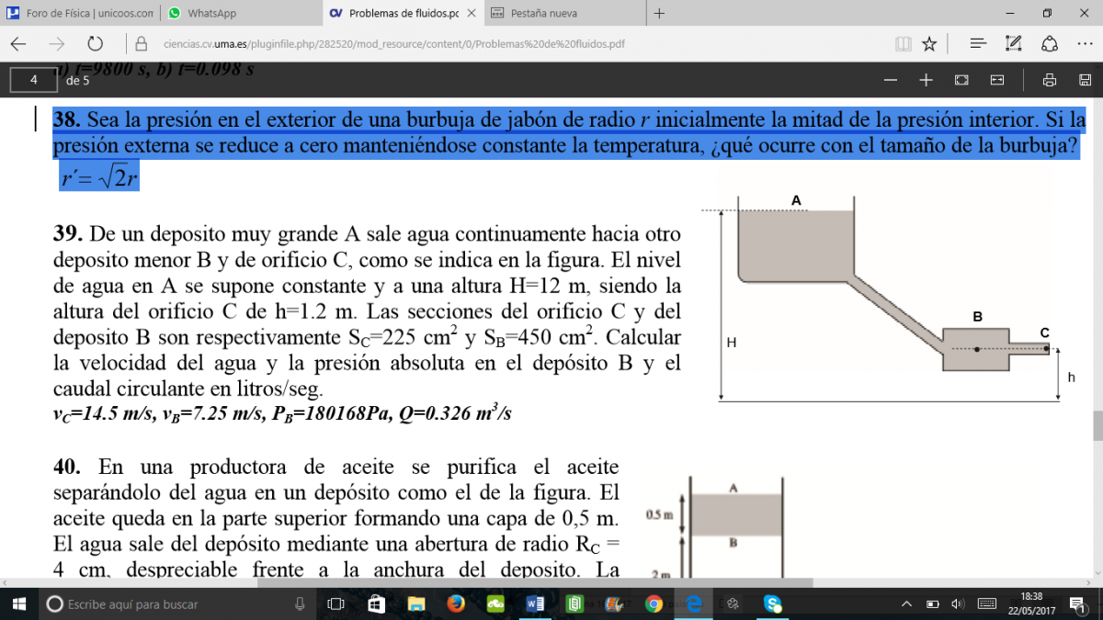Toggle the PDF page layout button
The image size is (1103, 620).
996,80
